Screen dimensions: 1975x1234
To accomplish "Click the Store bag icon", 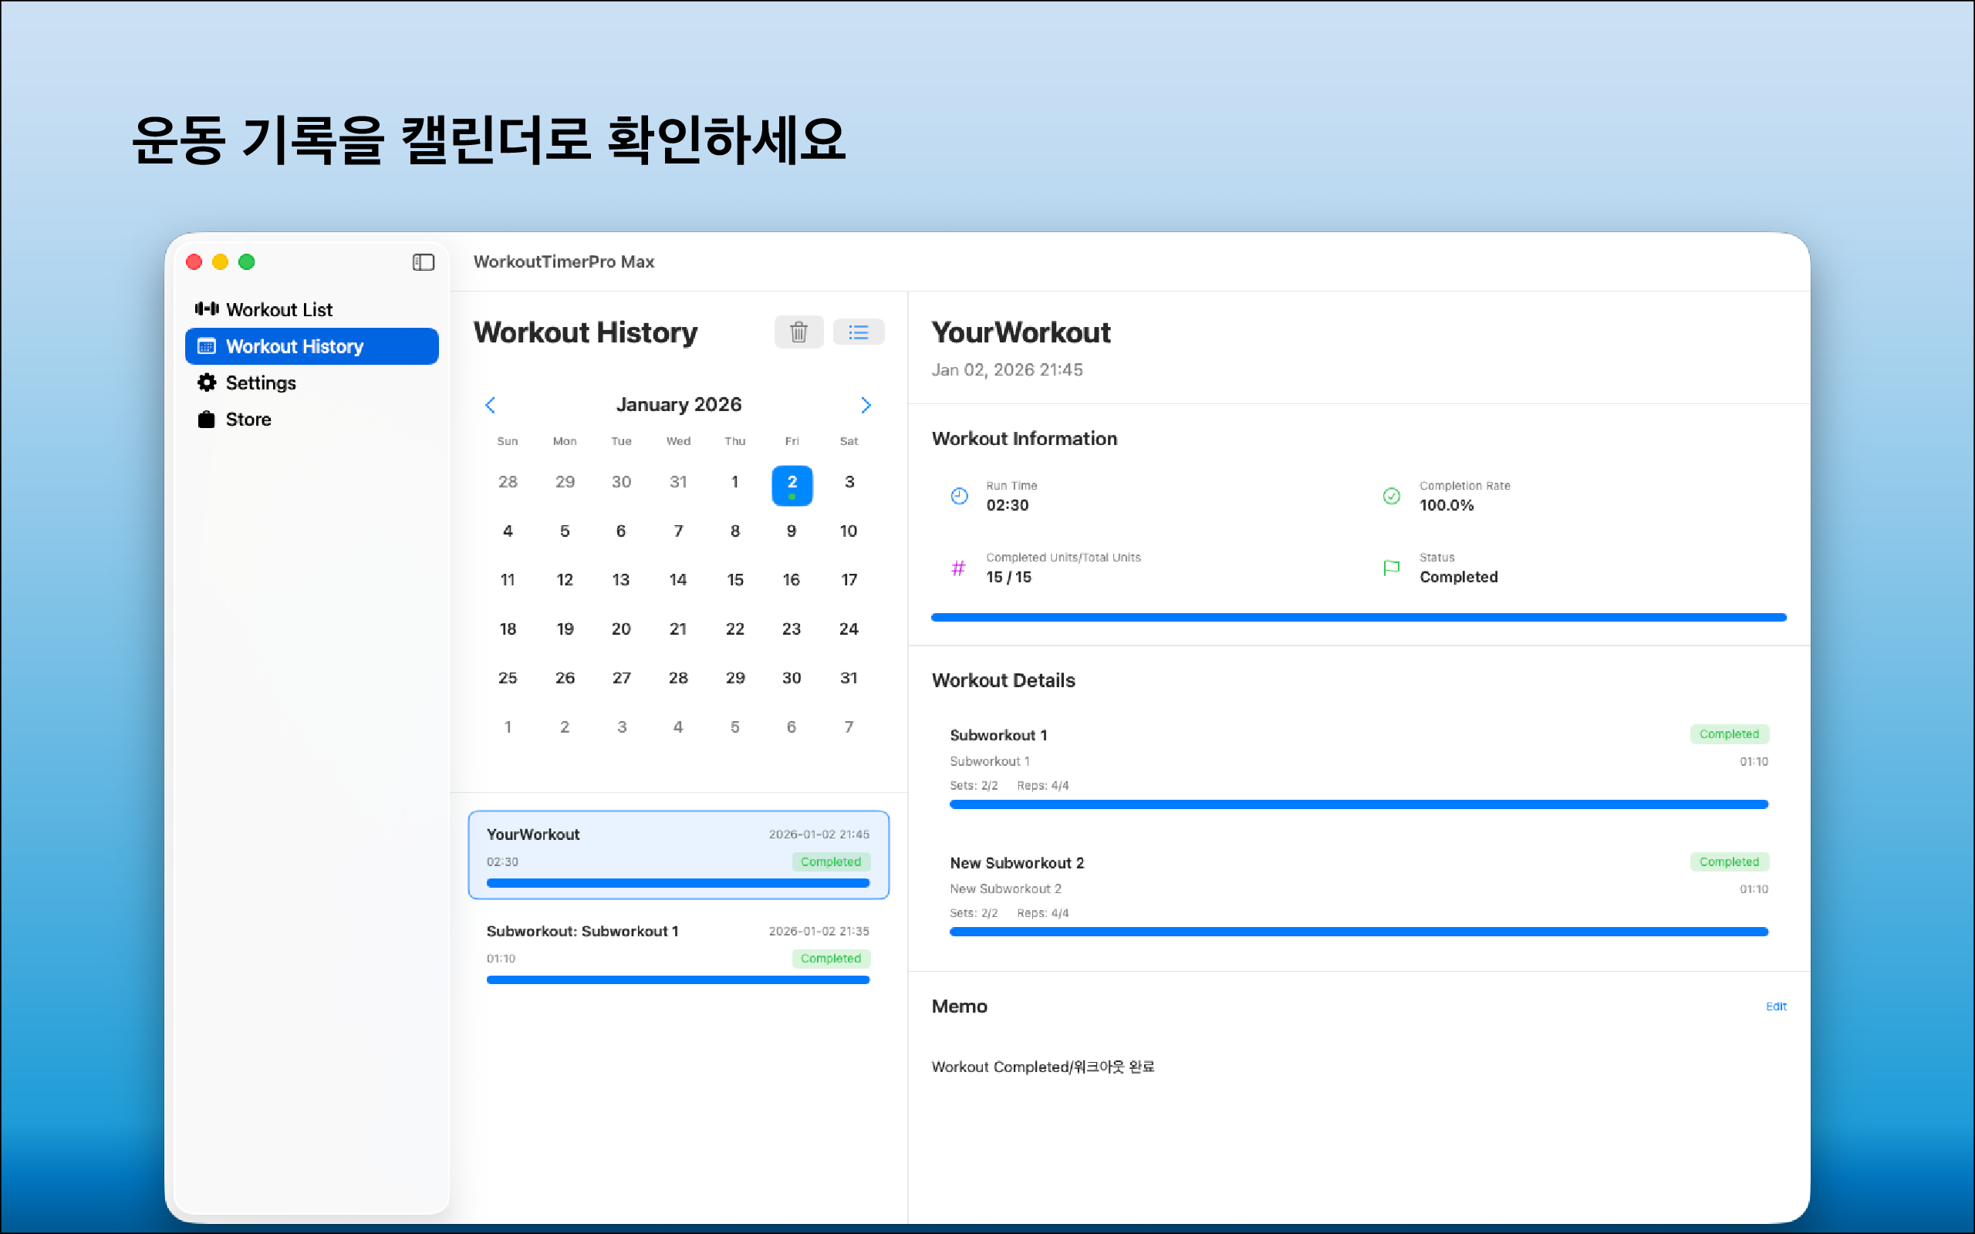I will (x=207, y=419).
